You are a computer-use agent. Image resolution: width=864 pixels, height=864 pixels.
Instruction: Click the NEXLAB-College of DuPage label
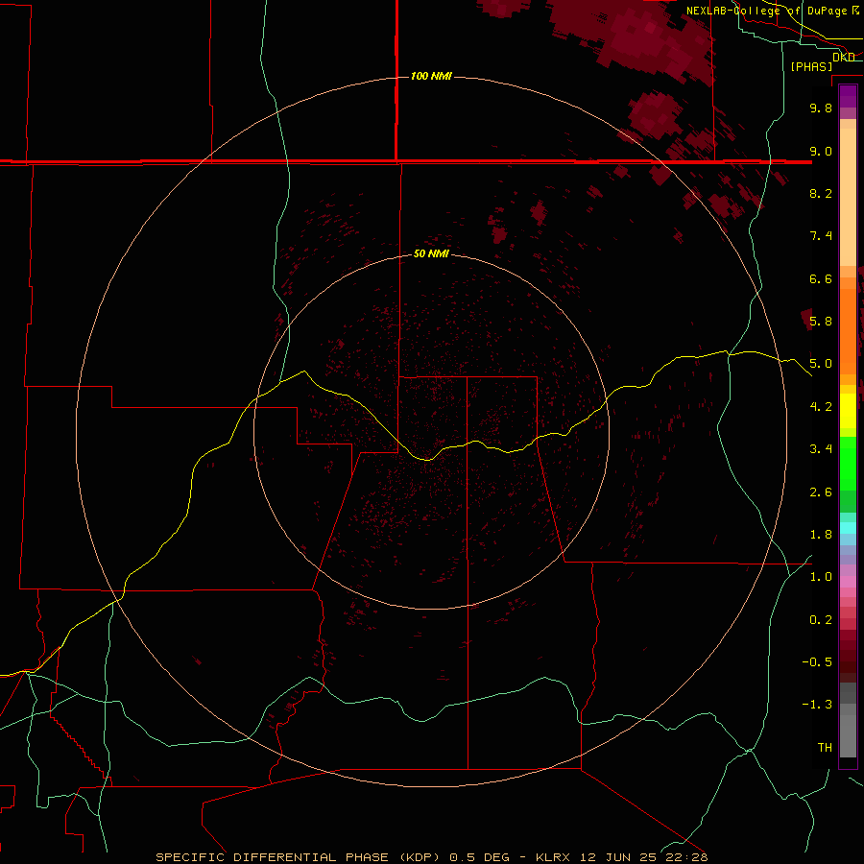click(x=767, y=11)
